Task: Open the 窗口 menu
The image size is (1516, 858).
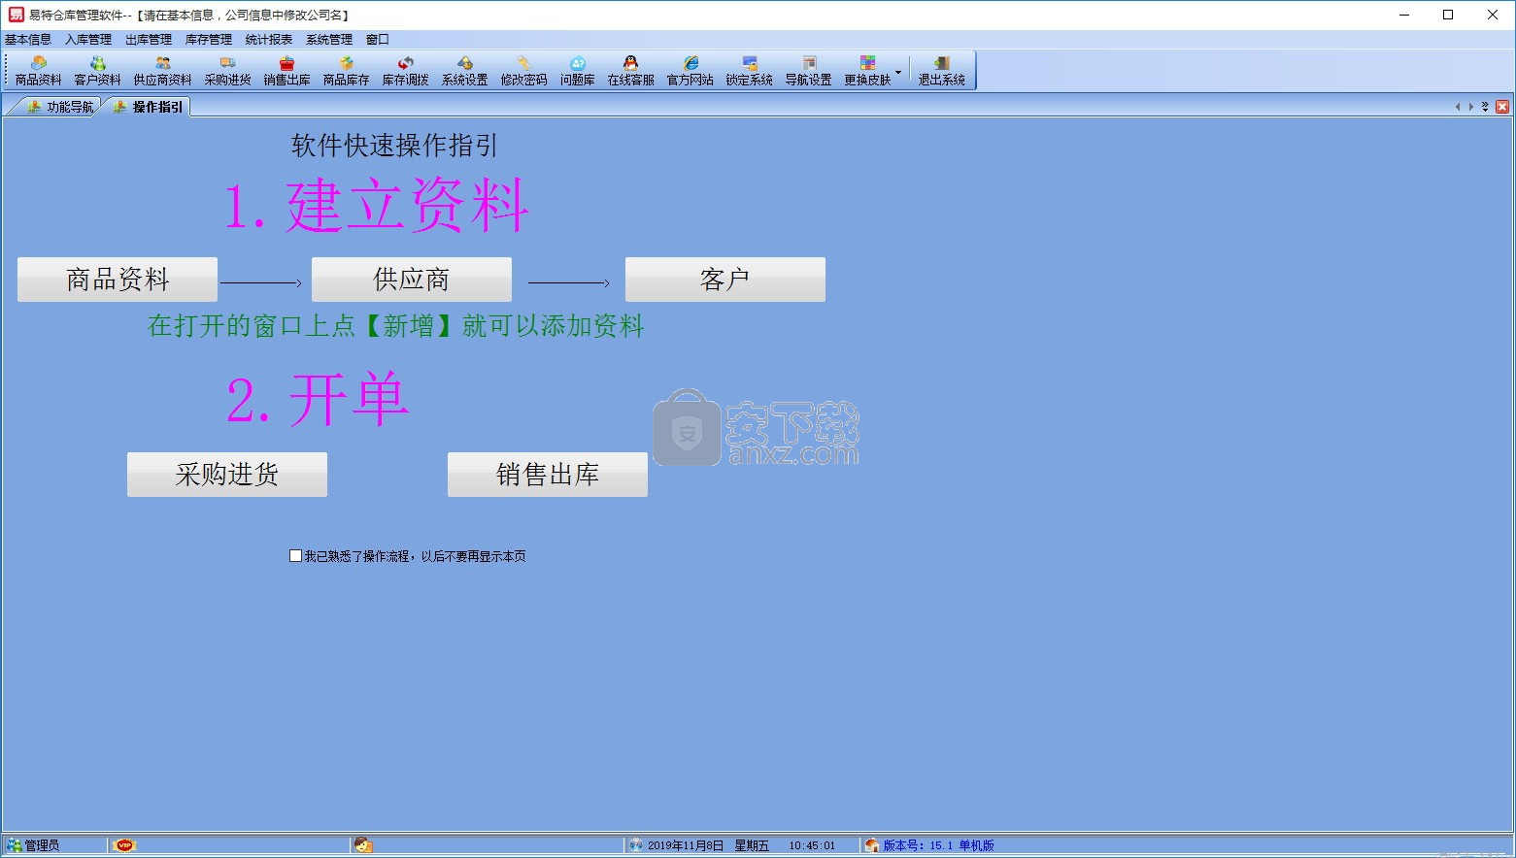Action: [x=378, y=40]
